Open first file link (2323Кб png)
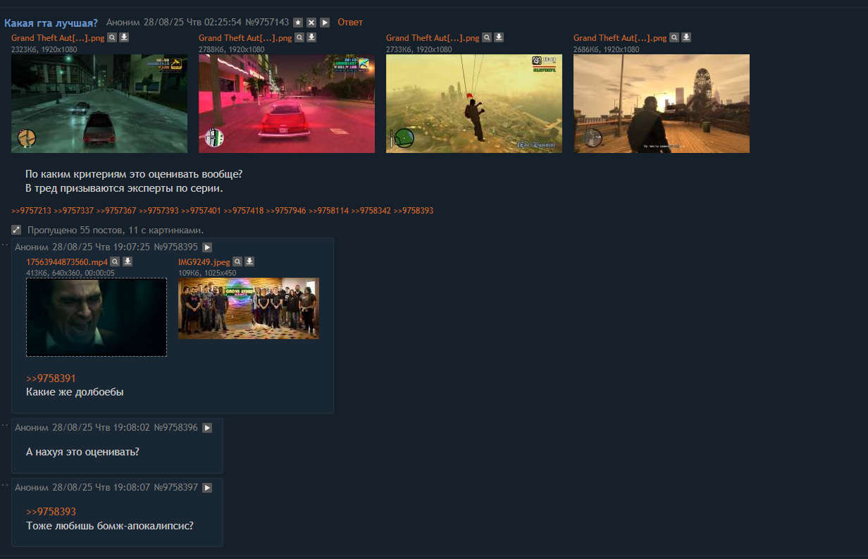 58,38
